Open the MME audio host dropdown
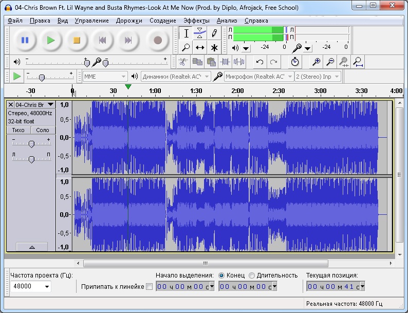Screen dimensions: 408x313 [x=105, y=77]
